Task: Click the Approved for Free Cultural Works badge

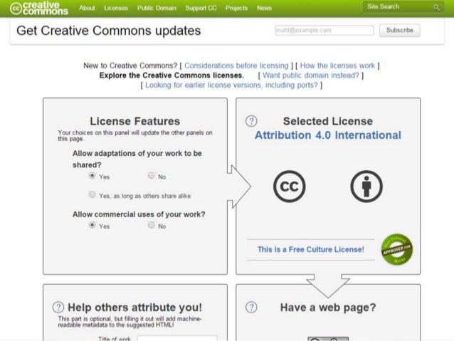Action: click(x=396, y=249)
